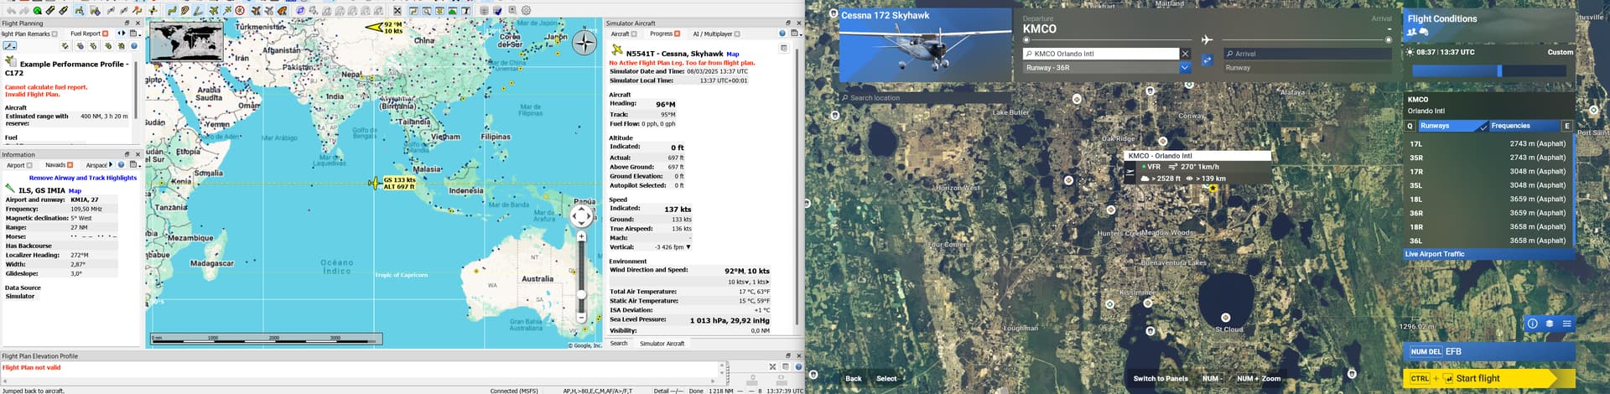Click the green terrain profile toolbar icon
This screenshot has width=1610, height=394.
(x=453, y=11)
